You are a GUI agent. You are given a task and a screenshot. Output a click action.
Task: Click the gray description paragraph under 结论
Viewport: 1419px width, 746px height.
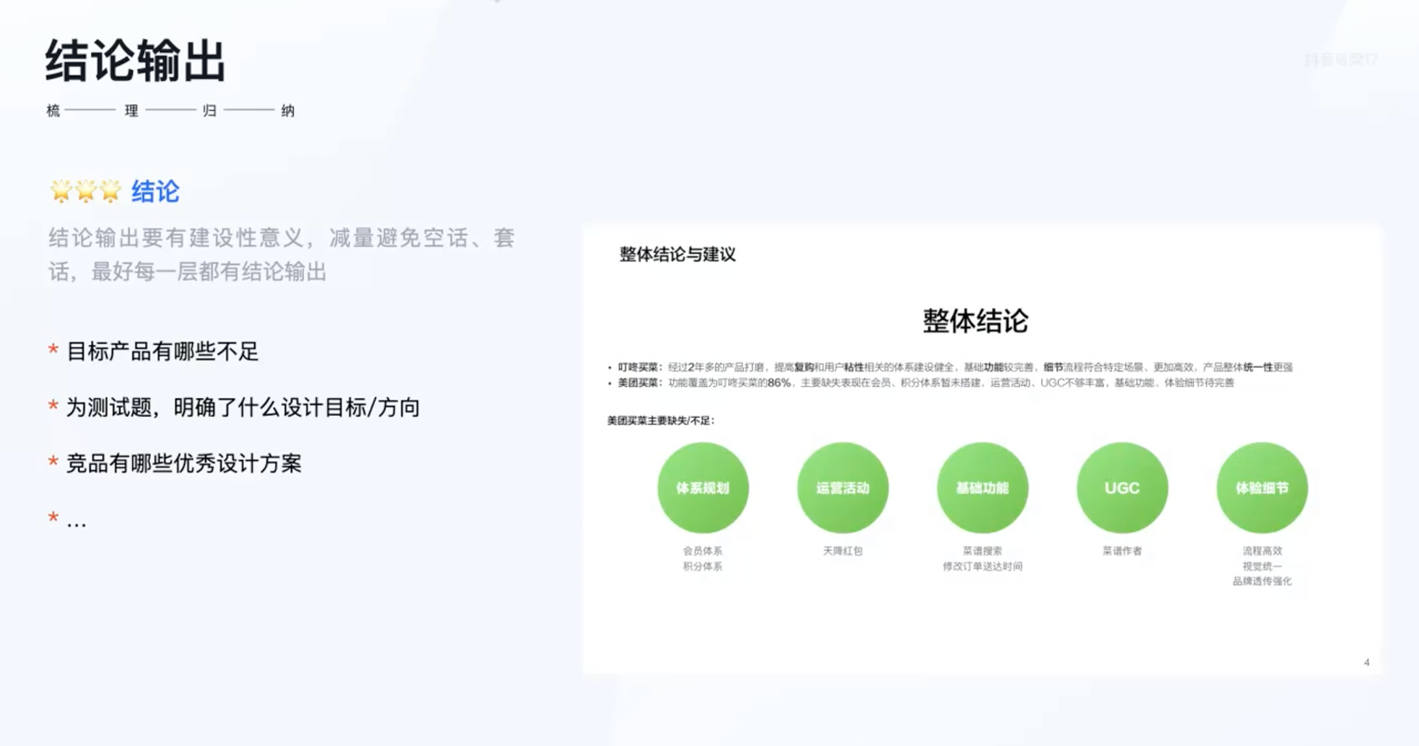point(282,254)
